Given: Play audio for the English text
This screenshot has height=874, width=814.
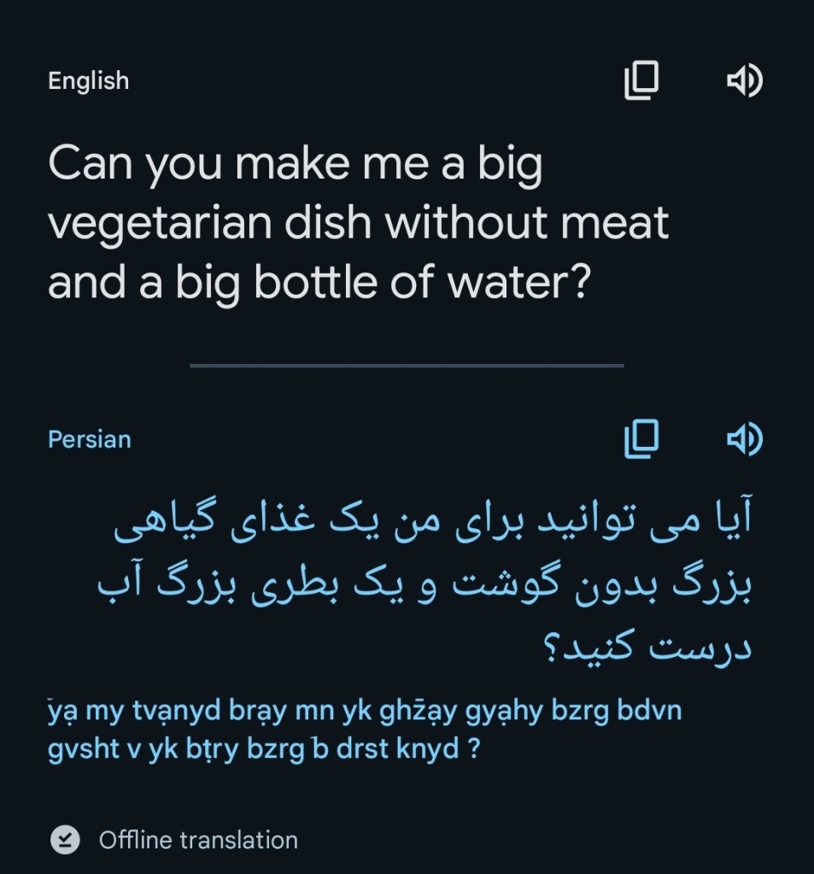Looking at the screenshot, I should pyautogui.click(x=744, y=81).
